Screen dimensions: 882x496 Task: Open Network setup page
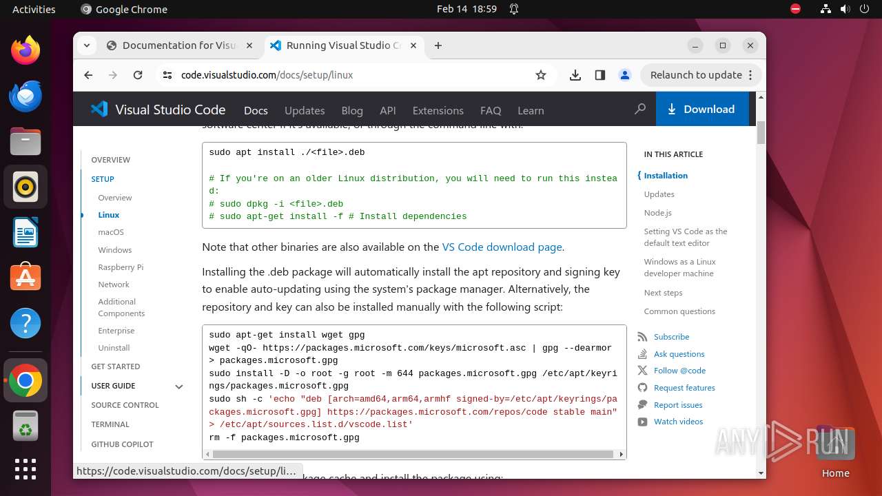pyautogui.click(x=114, y=285)
